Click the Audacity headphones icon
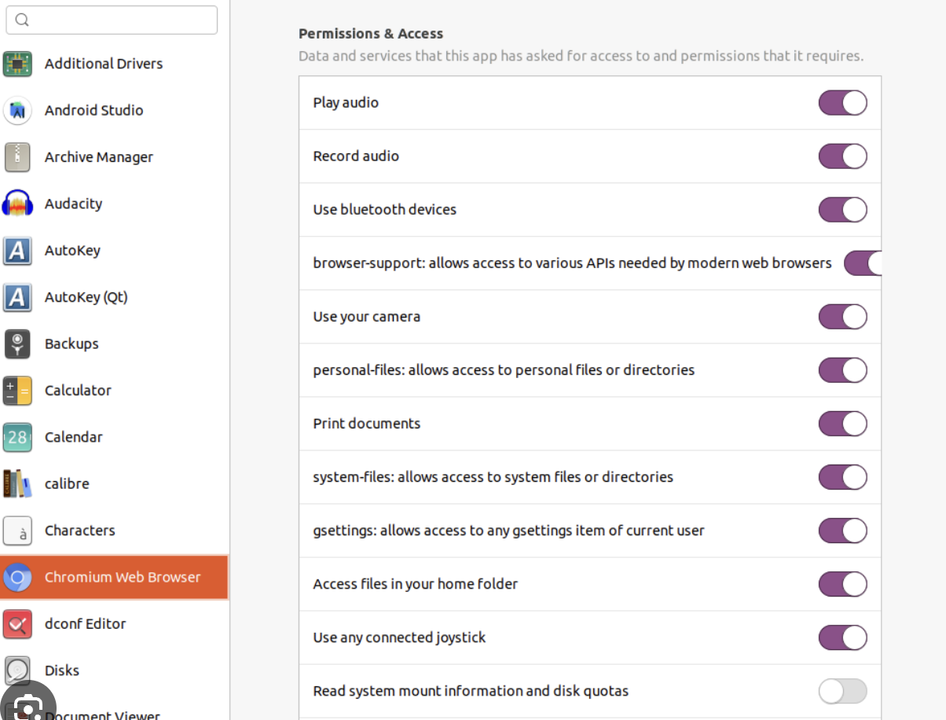The height and width of the screenshot is (720, 946). [x=17, y=204]
